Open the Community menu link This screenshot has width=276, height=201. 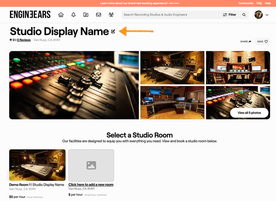coord(246,3)
